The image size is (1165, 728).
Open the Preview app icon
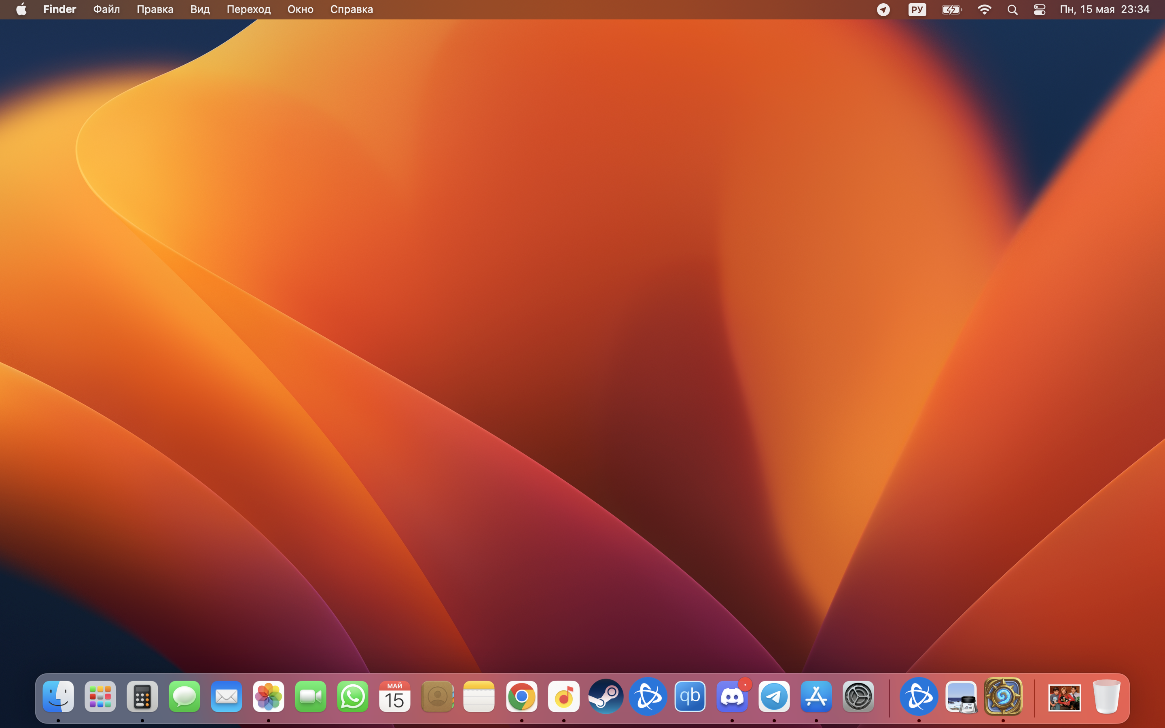click(x=961, y=696)
